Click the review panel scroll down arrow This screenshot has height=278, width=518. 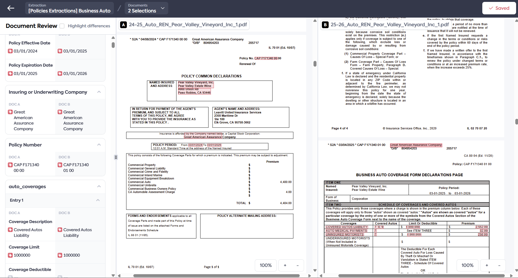[113, 276]
